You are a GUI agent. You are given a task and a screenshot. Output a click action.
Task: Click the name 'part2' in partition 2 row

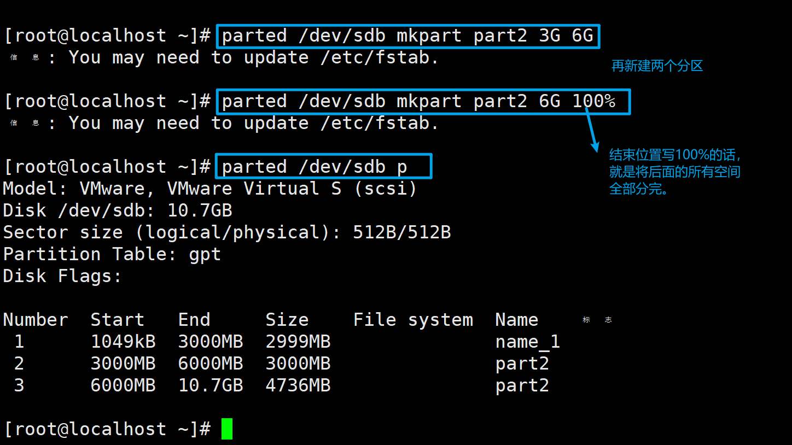(522, 365)
